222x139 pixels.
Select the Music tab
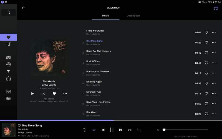(x=105, y=16)
